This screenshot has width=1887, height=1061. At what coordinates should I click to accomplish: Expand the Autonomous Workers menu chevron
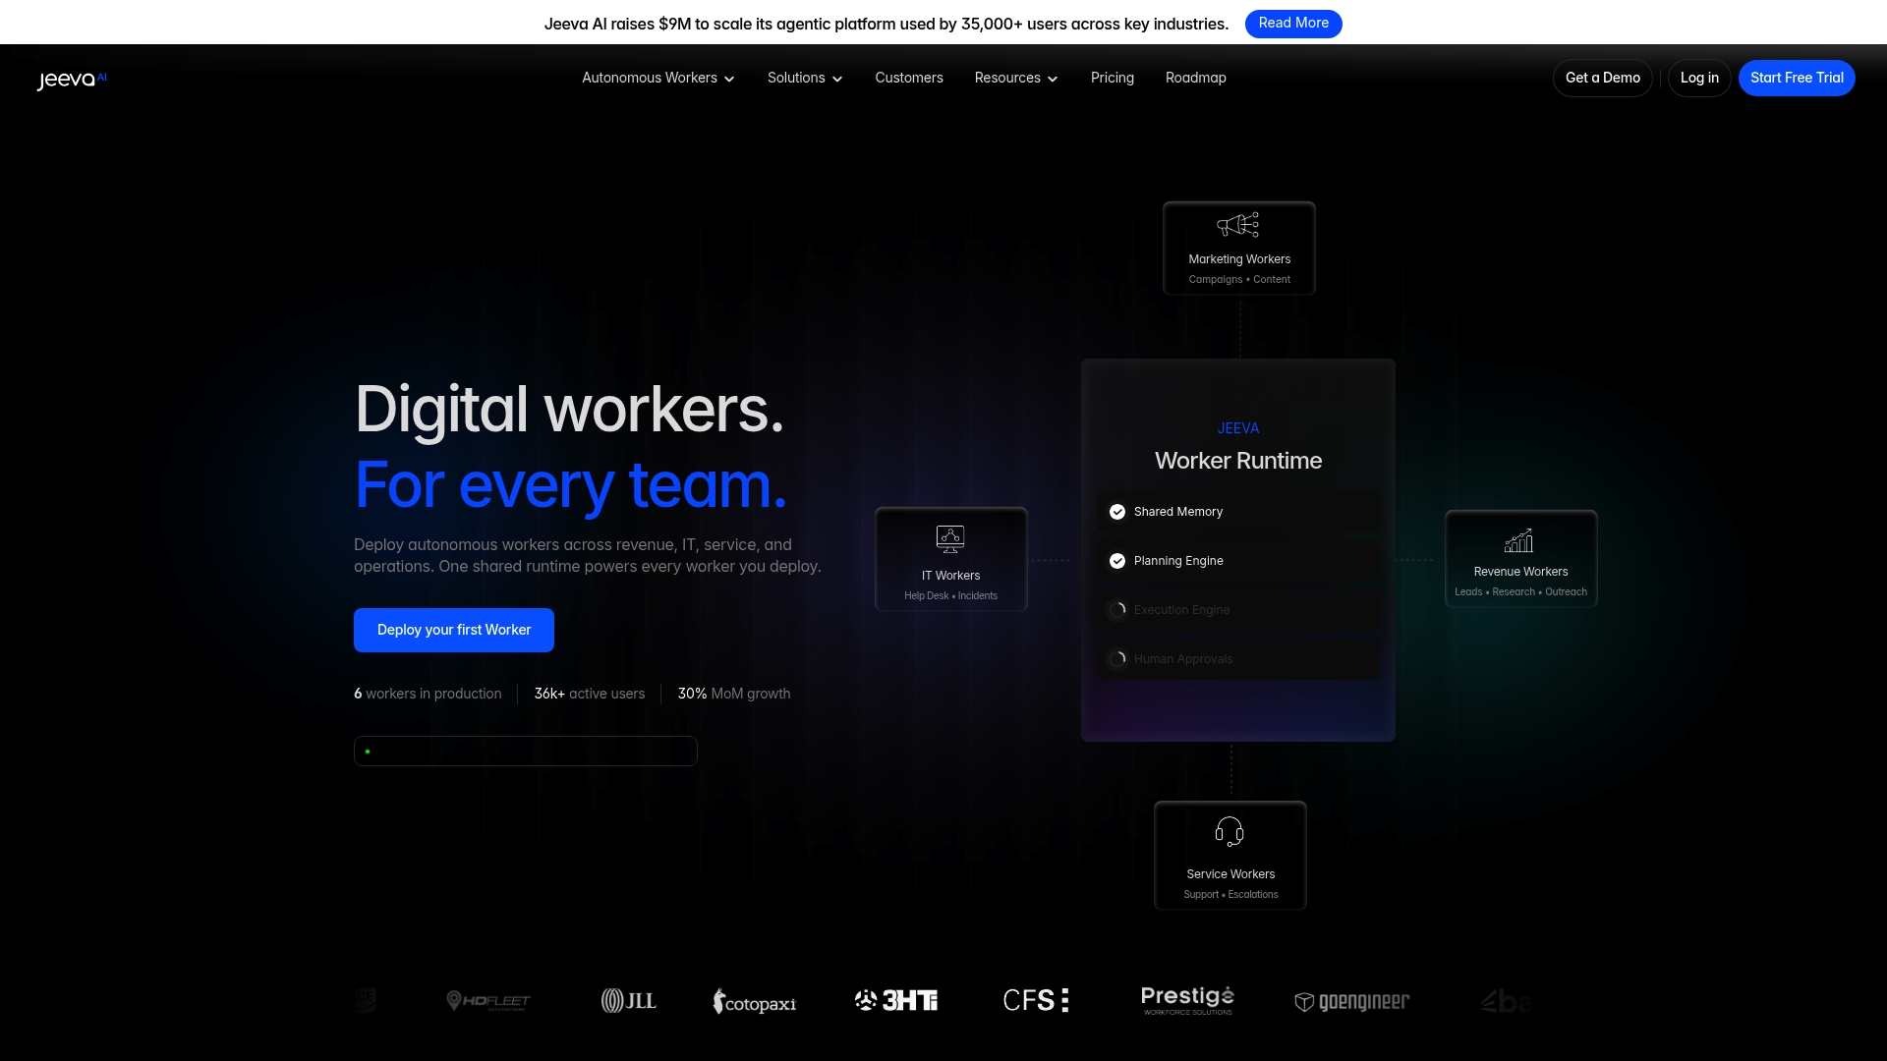tap(729, 80)
